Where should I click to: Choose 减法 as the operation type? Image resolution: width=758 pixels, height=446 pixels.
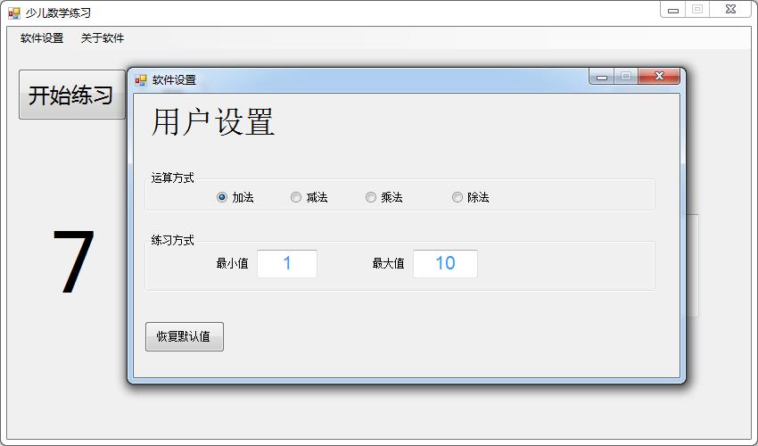coord(296,197)
